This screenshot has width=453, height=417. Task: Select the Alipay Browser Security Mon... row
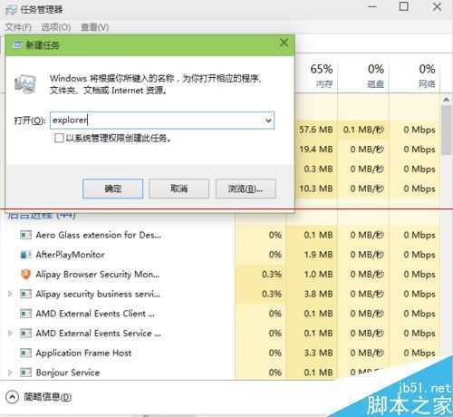(x=97, y=274)
